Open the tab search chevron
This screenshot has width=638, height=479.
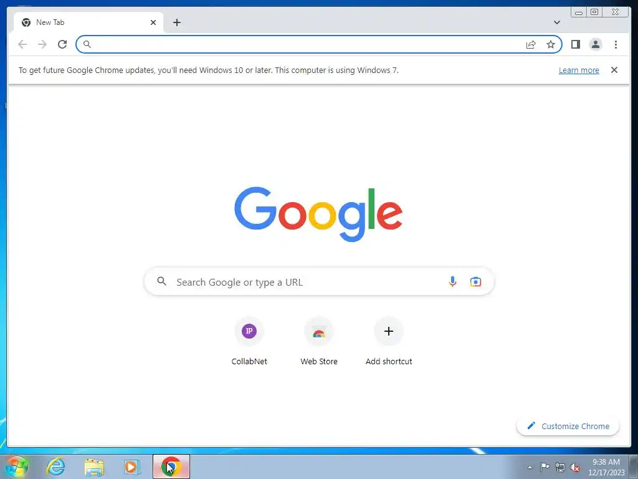557,22
